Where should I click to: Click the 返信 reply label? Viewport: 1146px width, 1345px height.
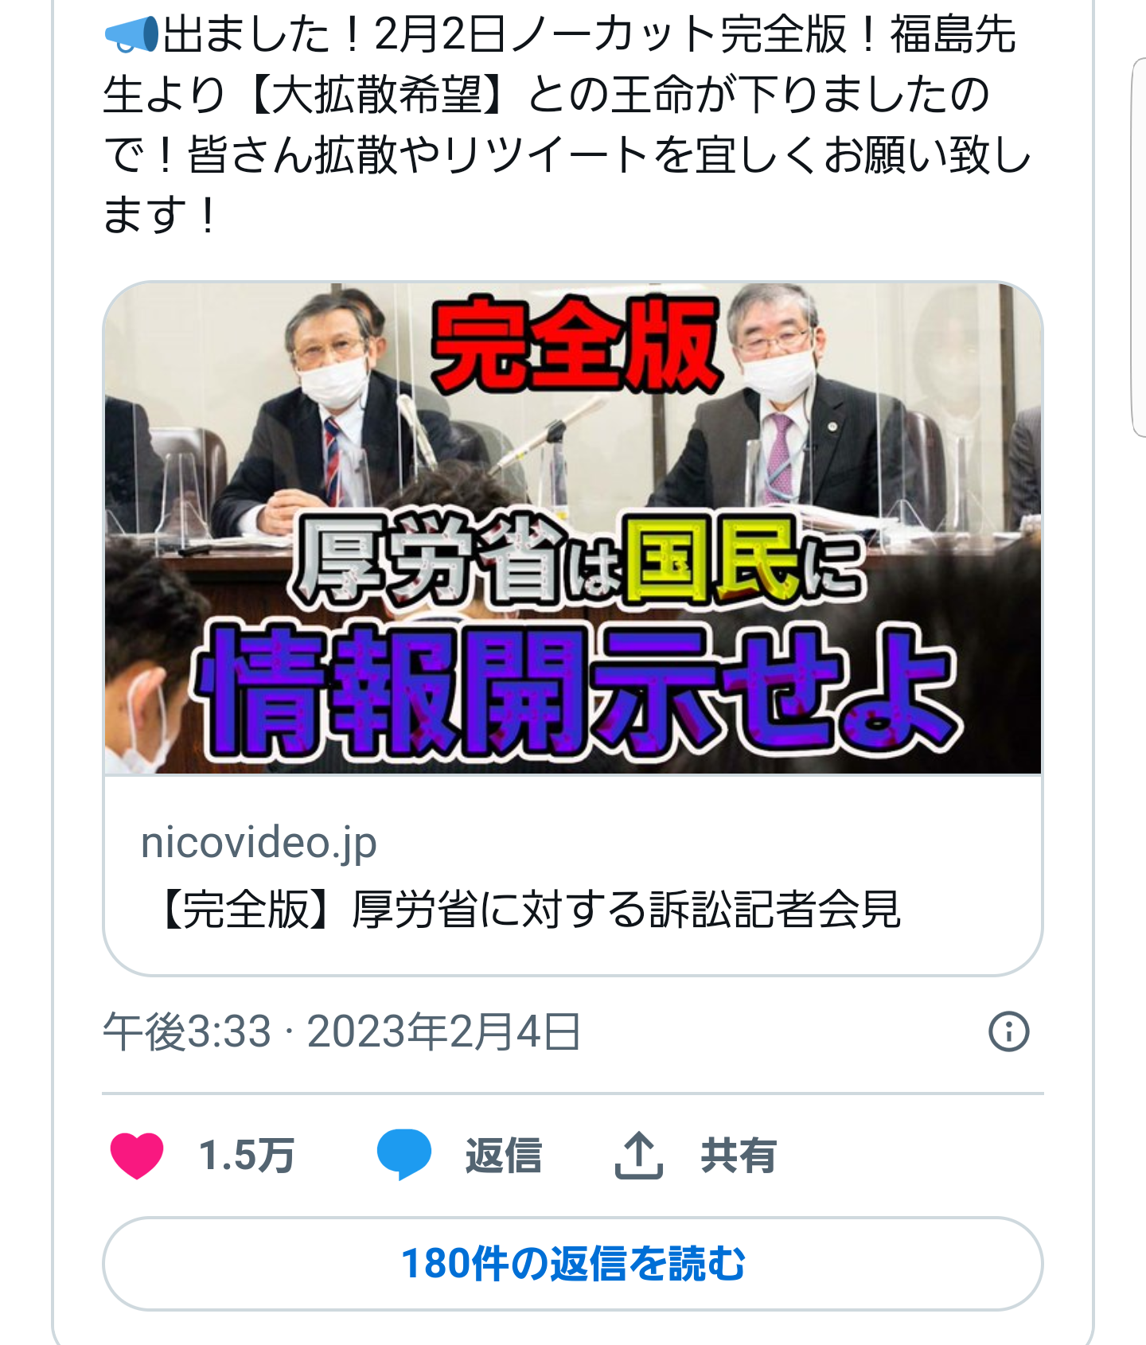click(504, 1155)
